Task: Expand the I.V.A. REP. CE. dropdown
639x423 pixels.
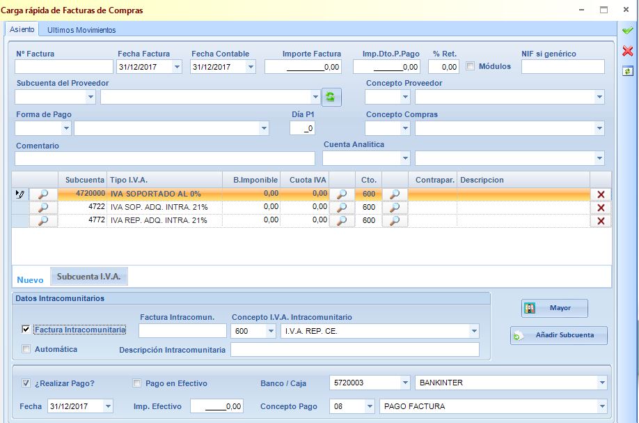Action: [474, 331]
